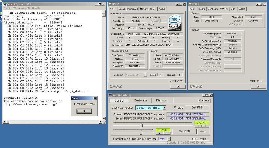Screen dimensions: 269x148
Task: Click the Command Rate 1T value
Action: pos(232,59)
